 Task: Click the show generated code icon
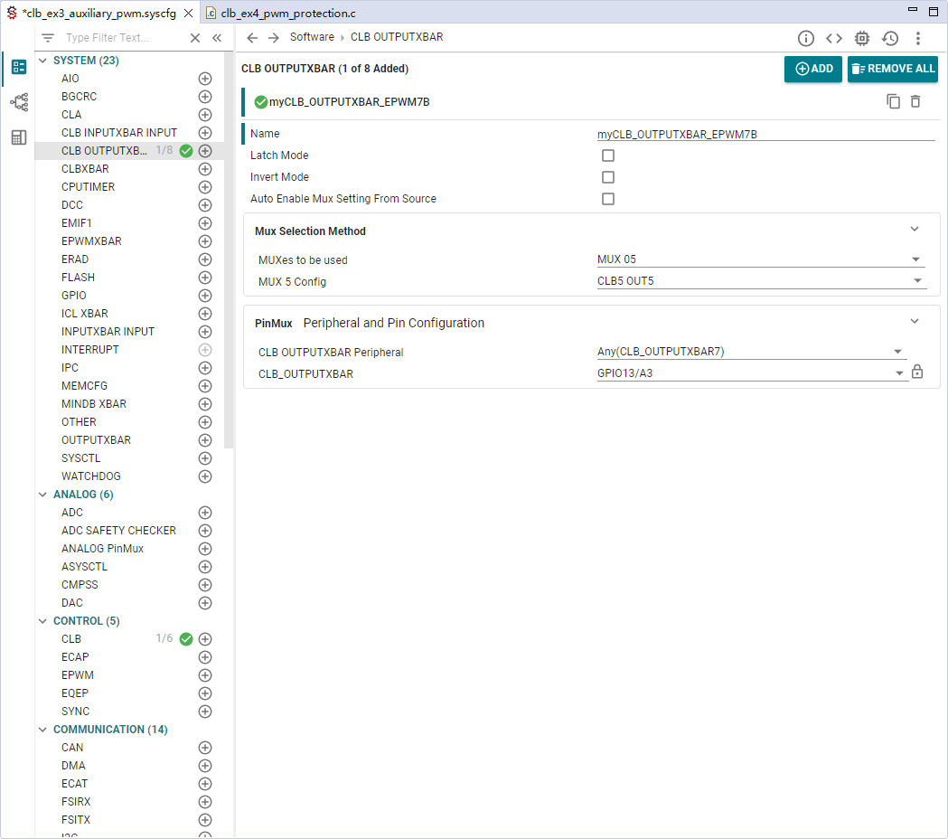[834, 38]
